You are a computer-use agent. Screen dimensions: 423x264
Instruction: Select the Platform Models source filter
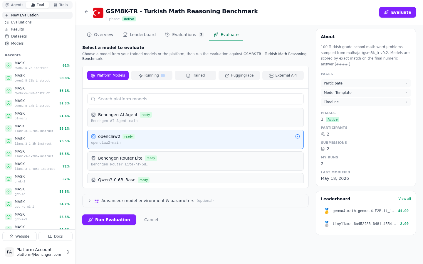click(108, 75)
